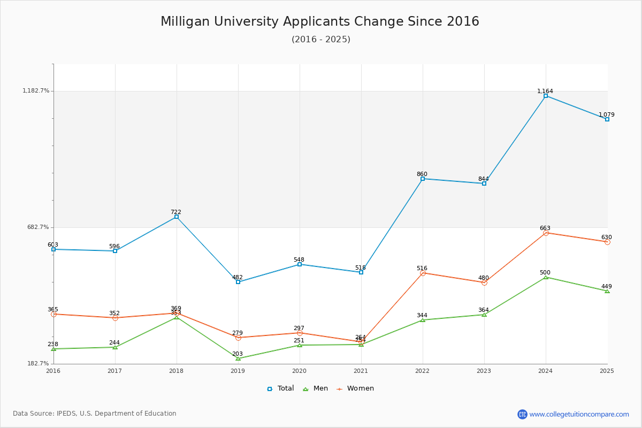
Task: Click the Women 480 data point for 2023
Action: pos(484,282)
